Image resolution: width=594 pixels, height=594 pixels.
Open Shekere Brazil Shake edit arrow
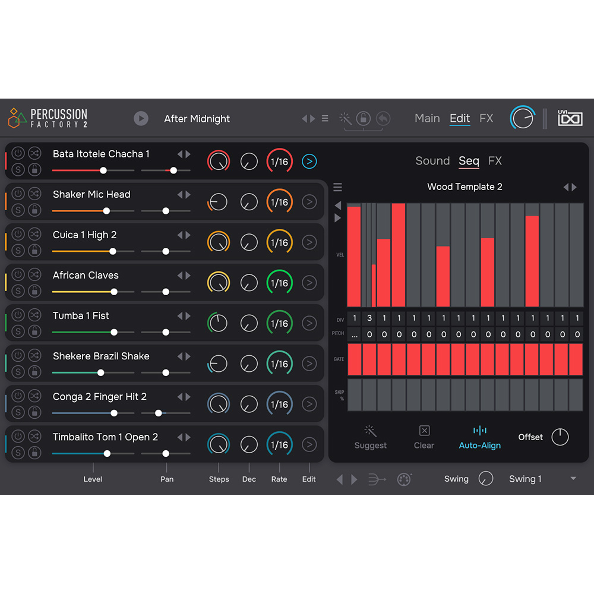tap(309, 364)
